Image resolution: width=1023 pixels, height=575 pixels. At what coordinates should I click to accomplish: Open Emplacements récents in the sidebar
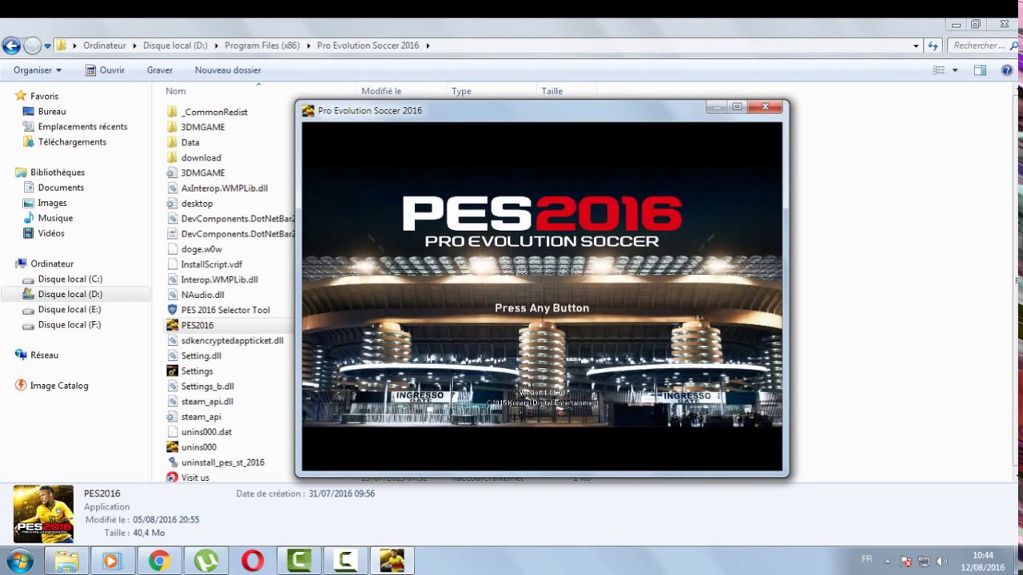click(82, 127)
